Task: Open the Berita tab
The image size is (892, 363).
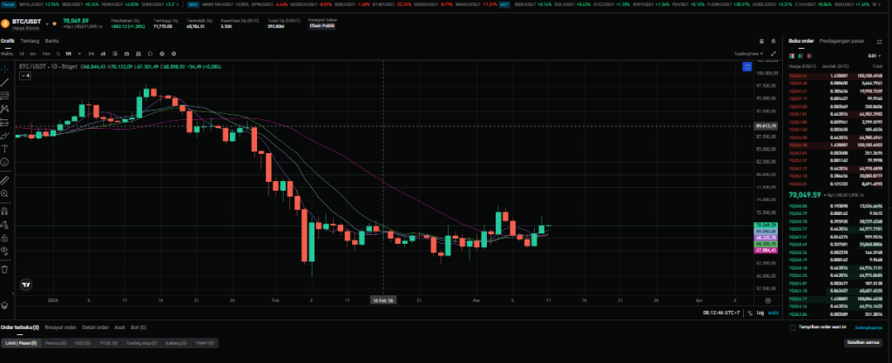Action: click(x=51, y=41)
